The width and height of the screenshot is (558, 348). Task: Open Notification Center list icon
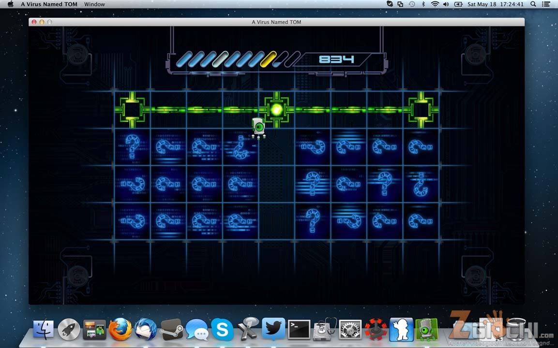pyautogui.click(x=547, y=4)
